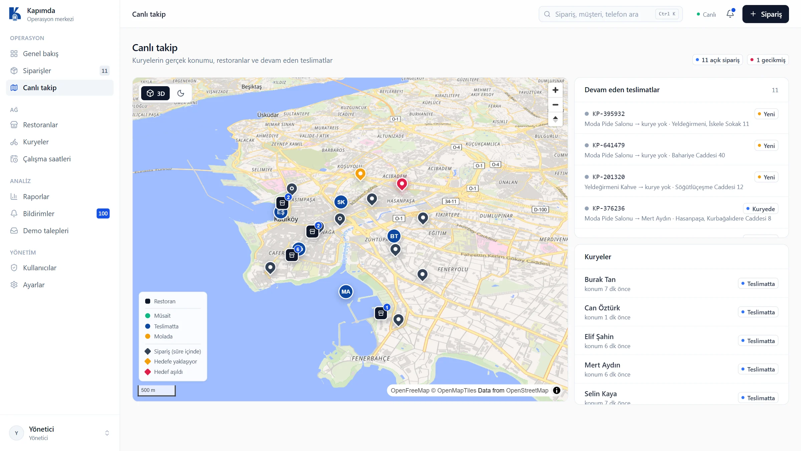Select courier Burak Tan
Screen dimensions: 801x451
(x=682, y=284)
